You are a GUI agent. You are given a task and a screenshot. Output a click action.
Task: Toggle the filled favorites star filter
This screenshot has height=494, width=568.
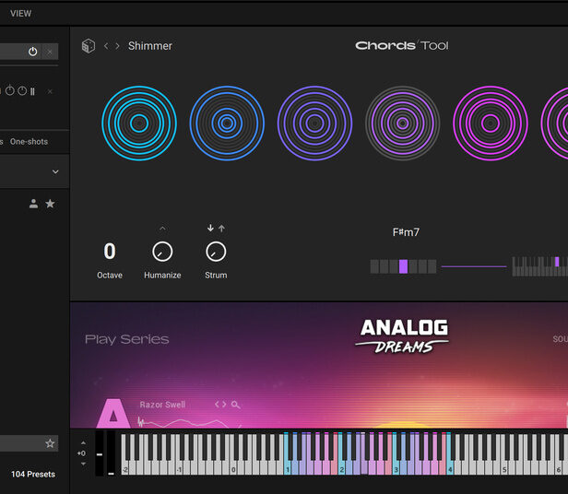click(50, 204)
